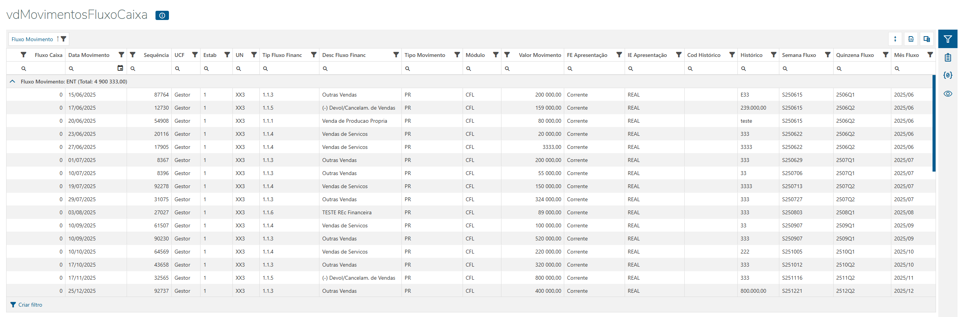The image size is (976, 317).
Task: Open the Módulo column filter dropdown
Action: (496, 55)
